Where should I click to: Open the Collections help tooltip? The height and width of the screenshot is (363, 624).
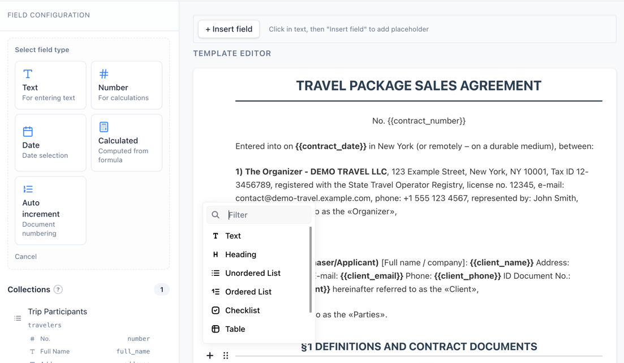(x=58, y=289)
